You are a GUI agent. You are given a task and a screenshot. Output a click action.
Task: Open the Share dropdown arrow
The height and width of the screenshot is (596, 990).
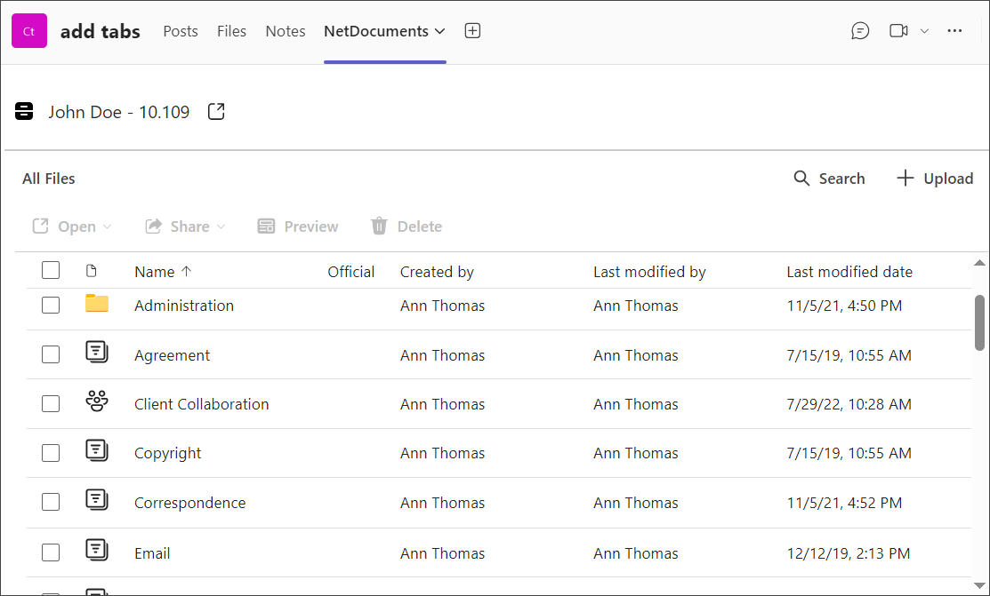[220, 226]
